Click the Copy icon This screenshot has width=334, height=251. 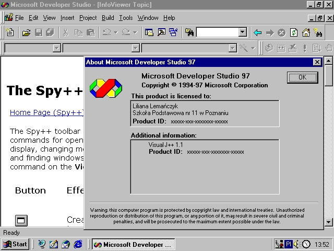79,32
